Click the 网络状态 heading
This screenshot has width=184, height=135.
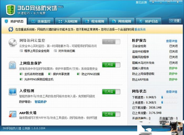139,91
